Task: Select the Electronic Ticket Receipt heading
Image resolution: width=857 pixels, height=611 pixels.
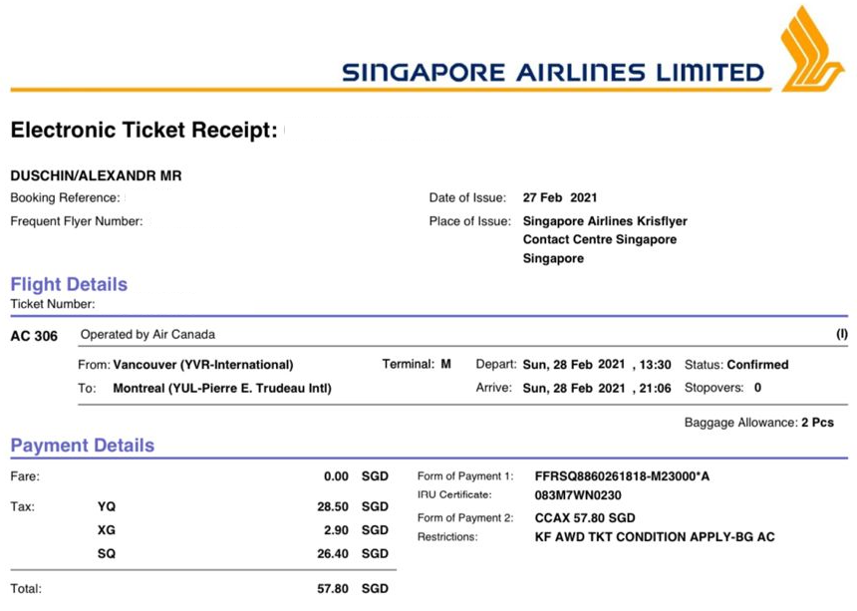Action: pyautogui.click(x=143, y=131)
